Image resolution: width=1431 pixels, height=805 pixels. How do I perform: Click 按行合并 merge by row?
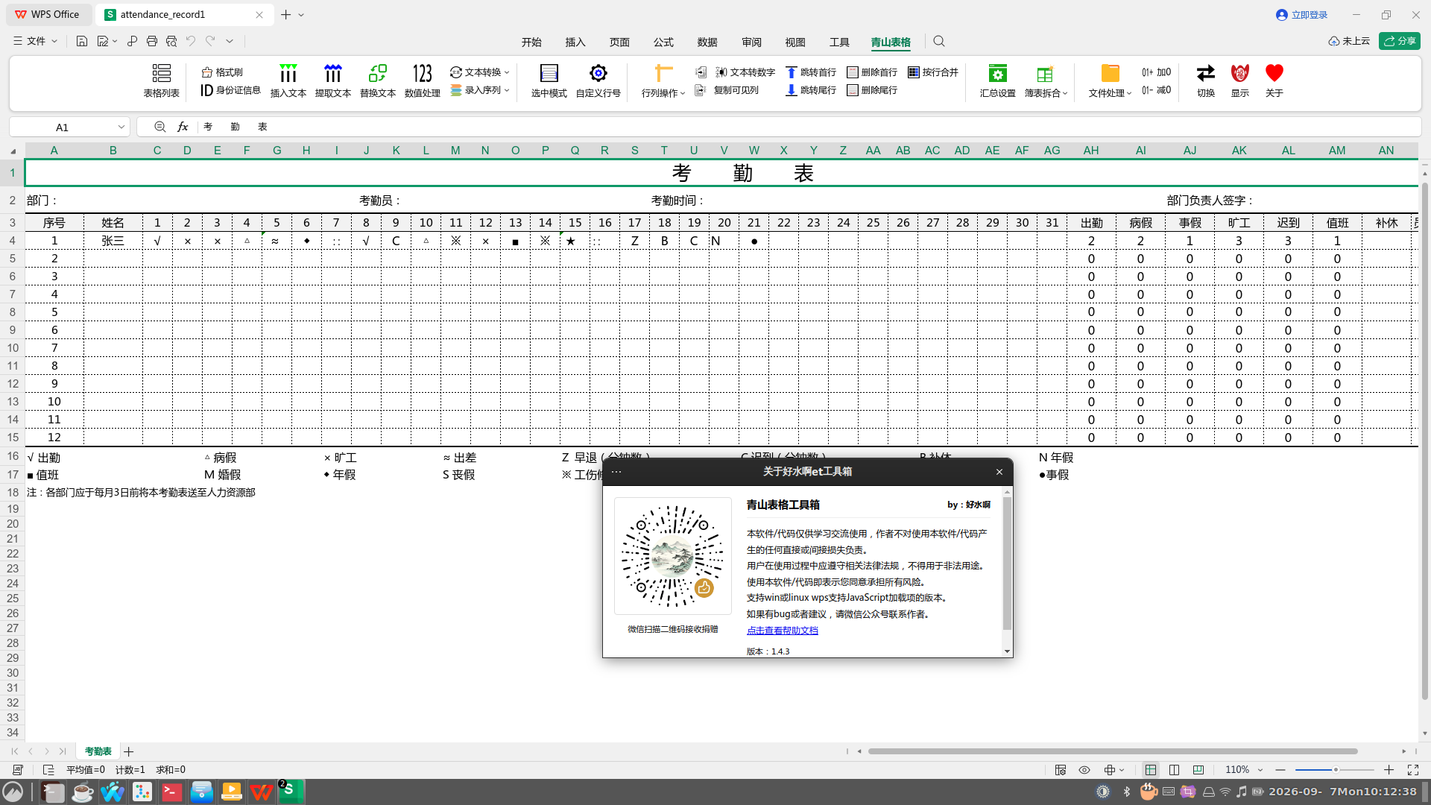coord(933,72)
